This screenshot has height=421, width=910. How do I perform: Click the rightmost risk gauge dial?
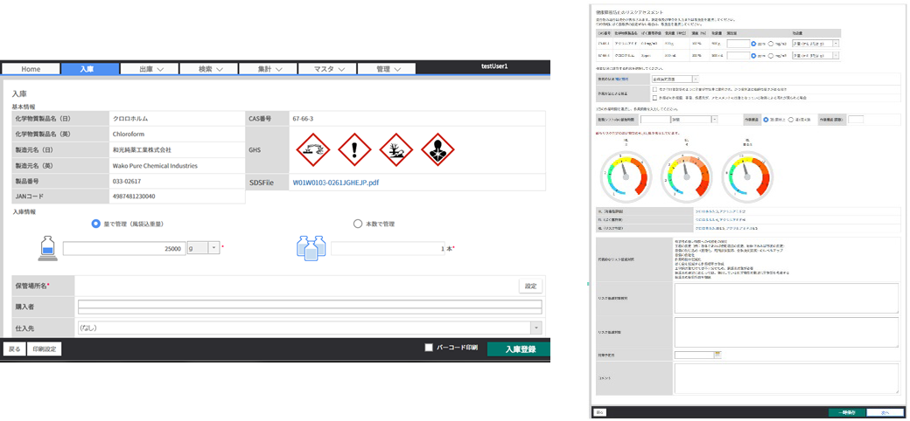[747, 175]
